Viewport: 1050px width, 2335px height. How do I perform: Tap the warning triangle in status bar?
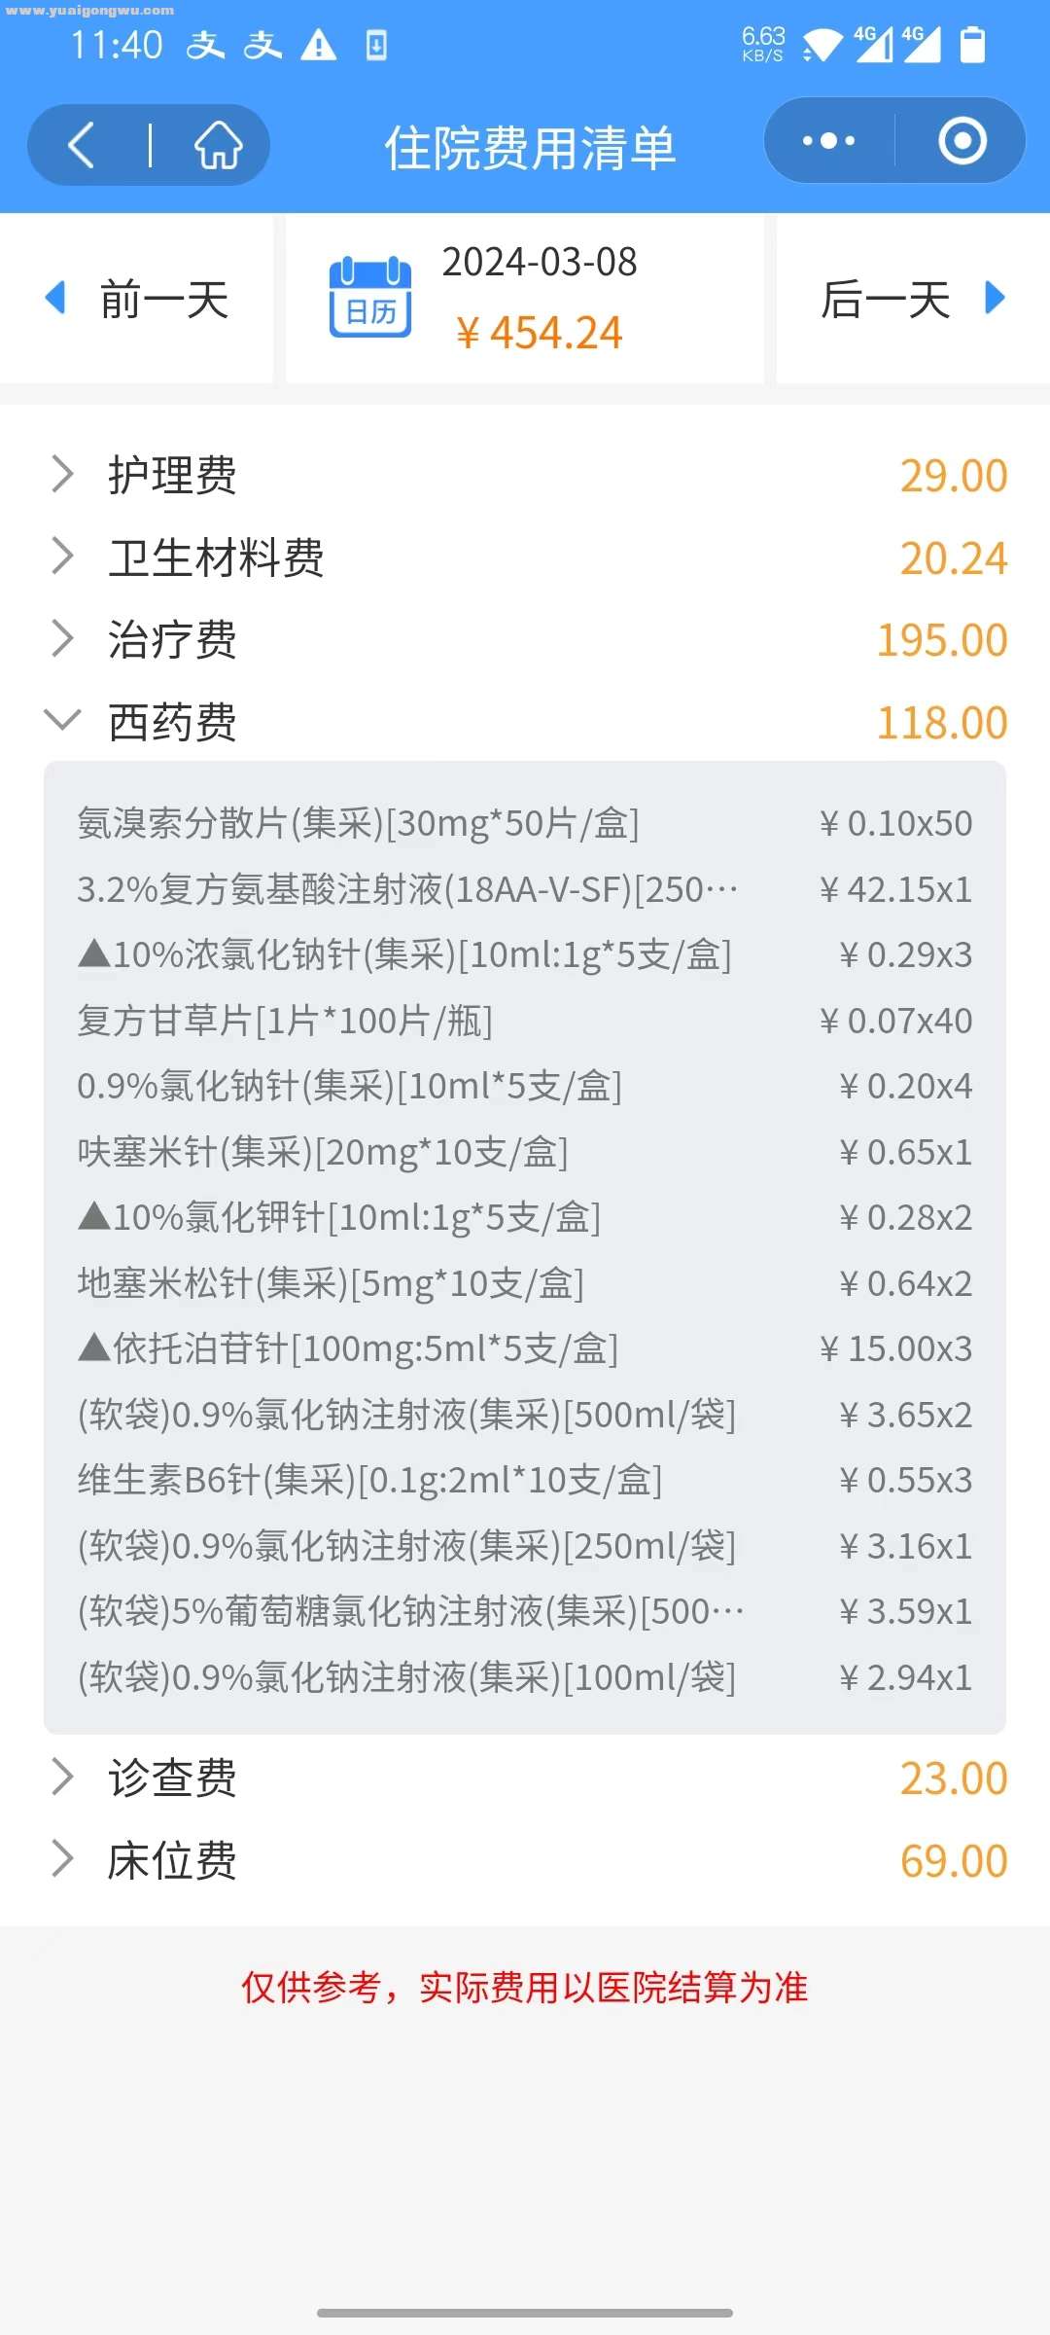click(319, 45)
